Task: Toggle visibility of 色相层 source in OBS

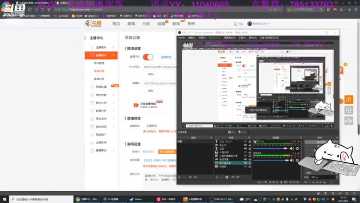Action: point(245,166)
